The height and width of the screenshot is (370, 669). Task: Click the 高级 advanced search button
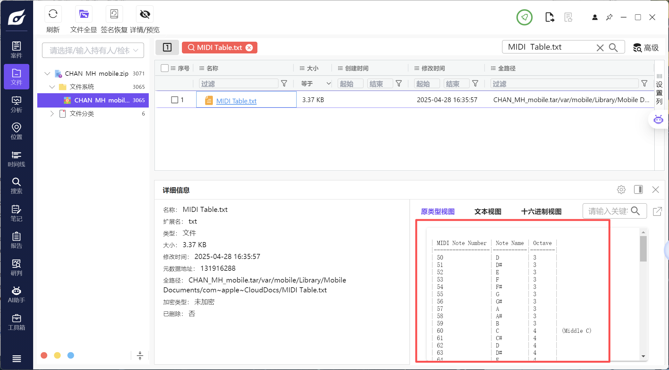point(646,48)
